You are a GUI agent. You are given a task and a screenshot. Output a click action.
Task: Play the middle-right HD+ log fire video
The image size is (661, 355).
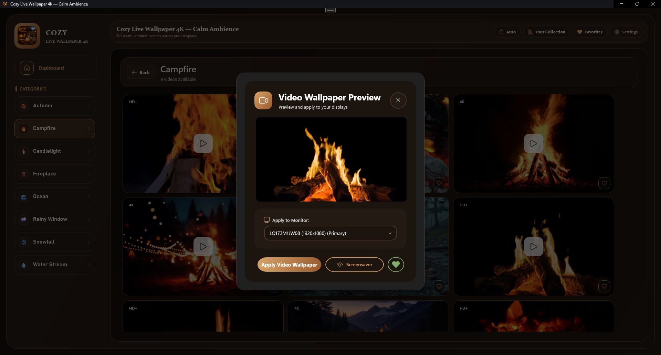pyautogui.click(x=534, y=247)
